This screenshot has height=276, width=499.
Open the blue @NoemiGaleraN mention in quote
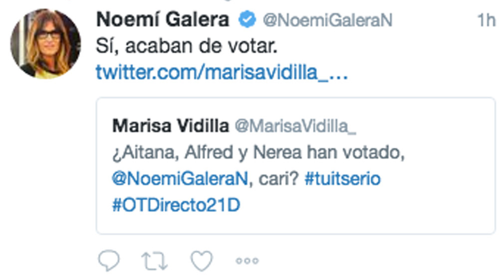180,179
